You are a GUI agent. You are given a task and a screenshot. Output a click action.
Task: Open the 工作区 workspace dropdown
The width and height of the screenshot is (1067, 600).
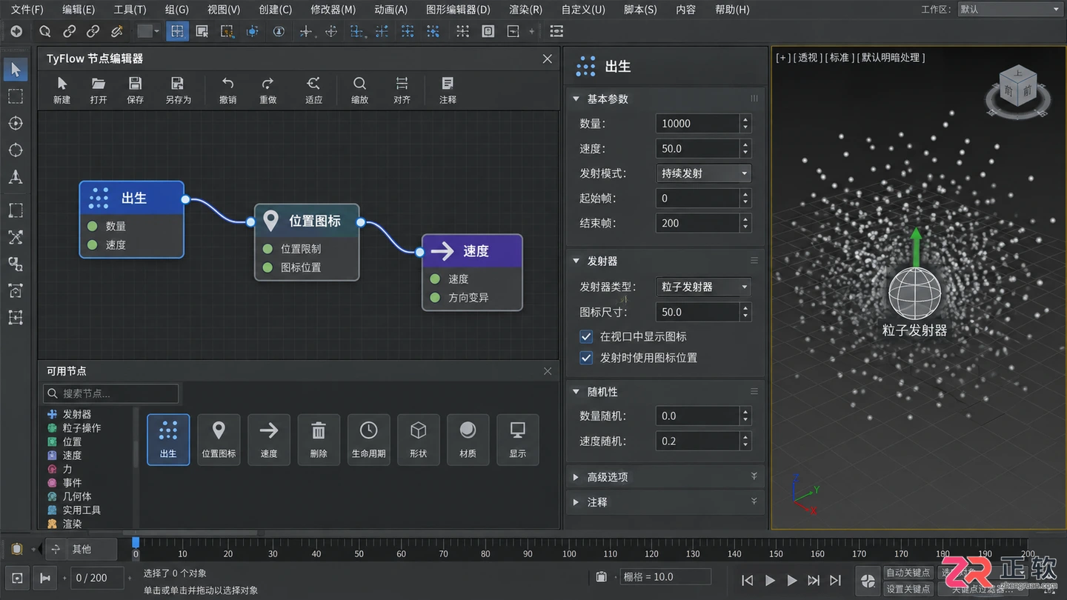[x=1010, y=9]
